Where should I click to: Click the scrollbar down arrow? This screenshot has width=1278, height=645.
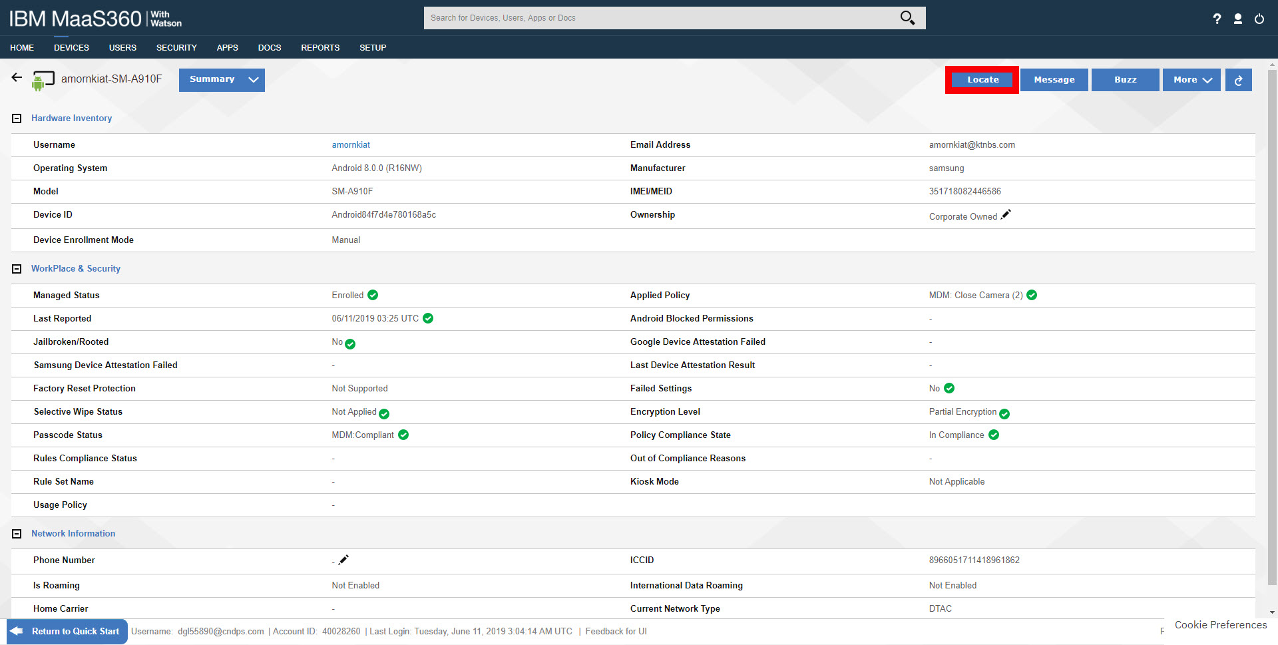coord(1272,612)
